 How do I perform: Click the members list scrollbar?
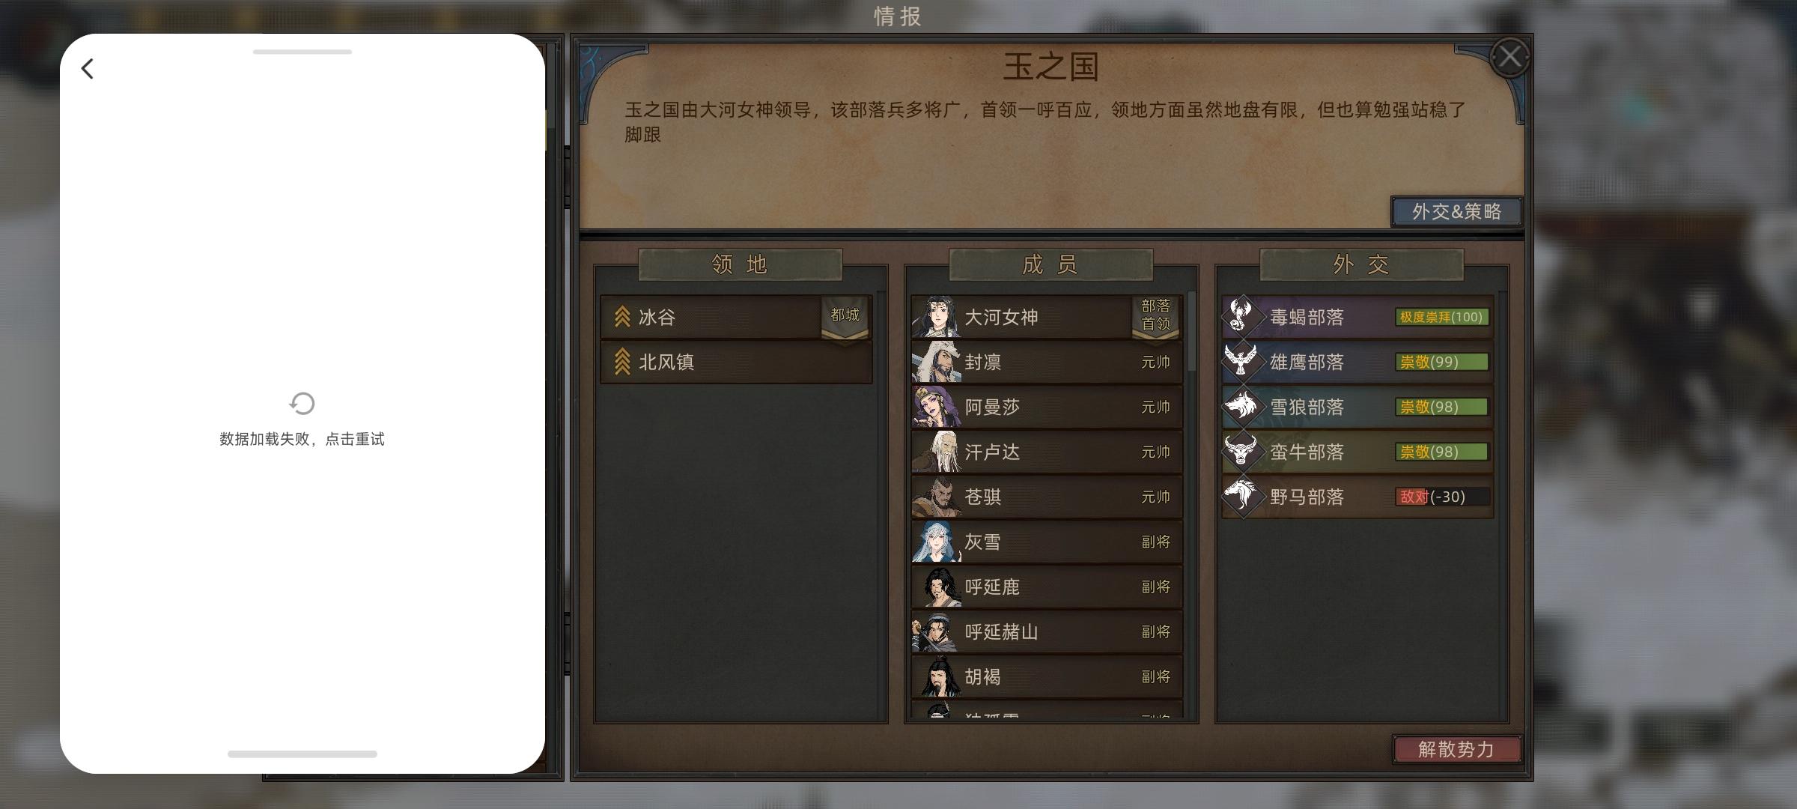[1191, 332]
